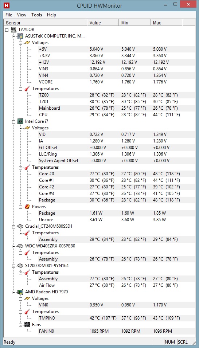199x348 pixels.
Task: Maximize the HWMonitor window
Action: click(x=175, y=4)
